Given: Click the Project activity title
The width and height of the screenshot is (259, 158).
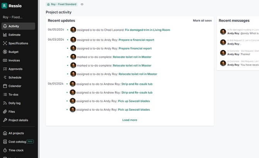Looking at the screenshot, I should click(x=59, y=12).
